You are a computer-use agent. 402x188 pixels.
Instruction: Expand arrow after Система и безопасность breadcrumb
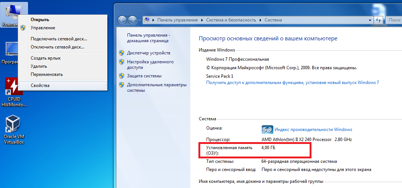[x=260, y=20]
